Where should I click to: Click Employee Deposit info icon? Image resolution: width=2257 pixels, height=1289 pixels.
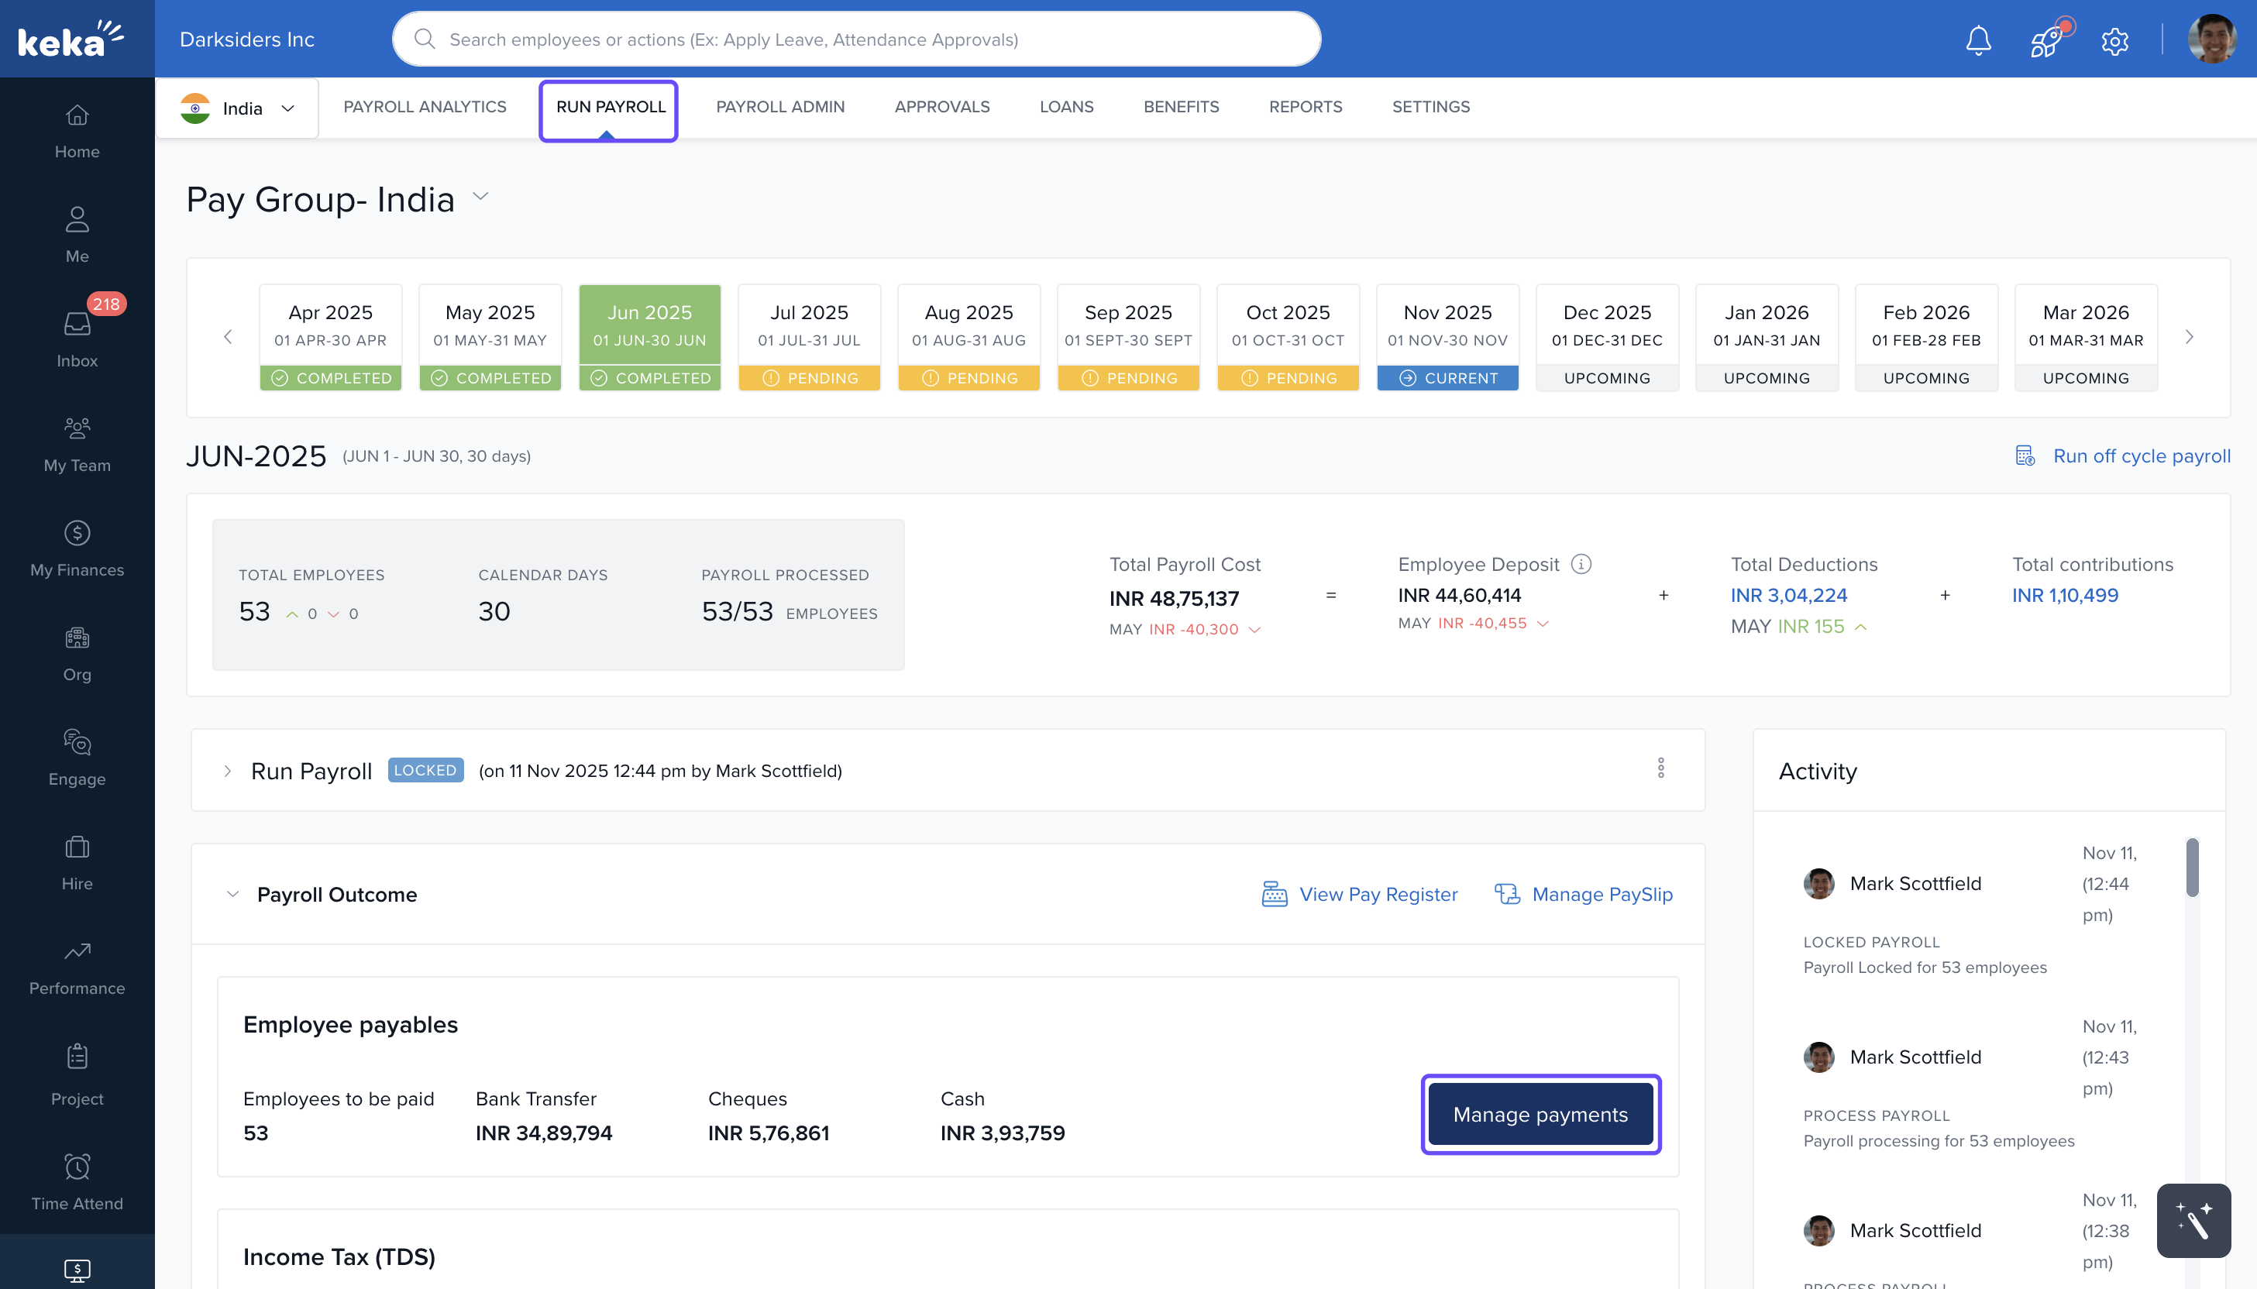pos(1581,564)
